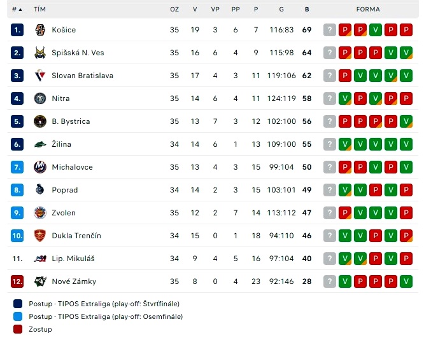Image resolution: width=424 pixels, height=338 pixels.
Task: Open the Poprad team link
Action: click(x=65, y=190)
